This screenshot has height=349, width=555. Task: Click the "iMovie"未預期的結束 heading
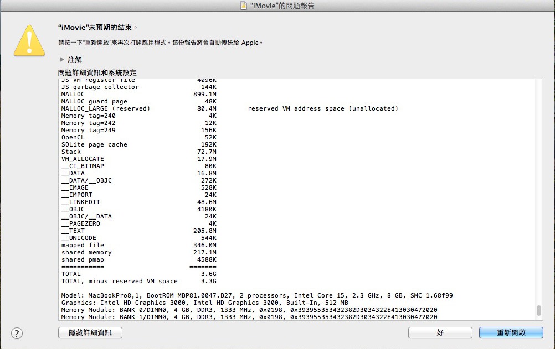tap(97, 27)
